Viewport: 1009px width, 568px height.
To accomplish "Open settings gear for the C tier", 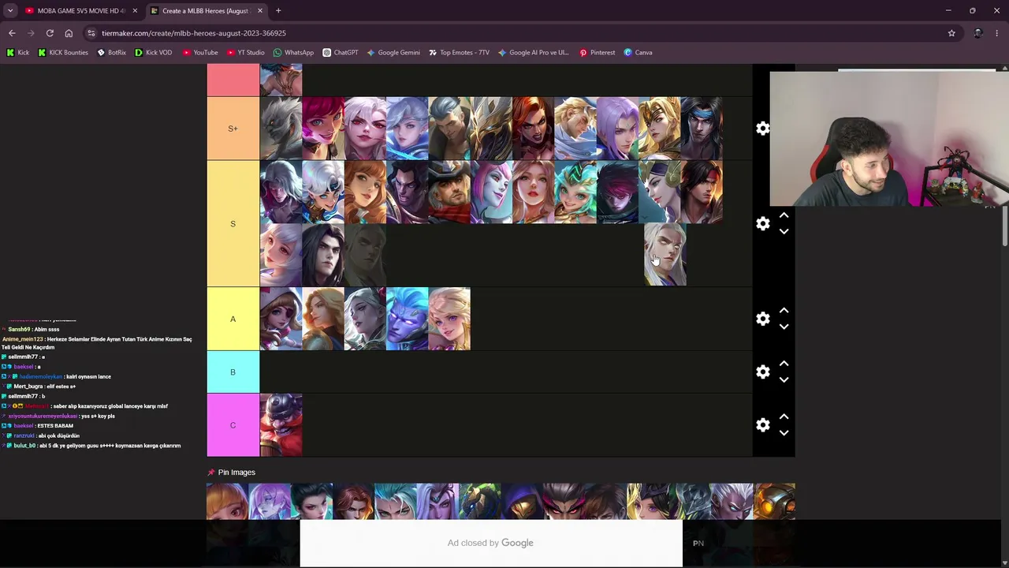I will [x=762, y=425].
